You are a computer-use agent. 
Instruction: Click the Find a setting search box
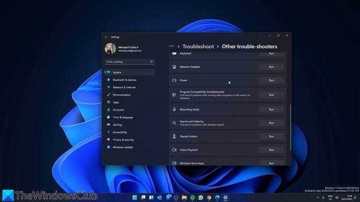(x=130, y=62)
